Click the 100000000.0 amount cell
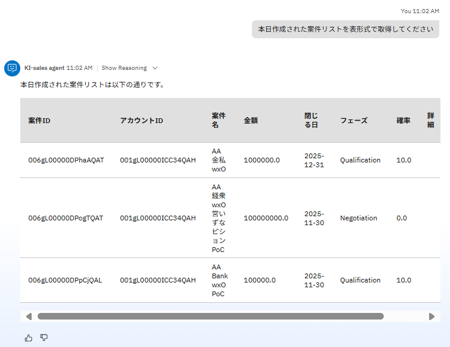The height and width of the screenshot is (347, 450). (x=266, y=218)
